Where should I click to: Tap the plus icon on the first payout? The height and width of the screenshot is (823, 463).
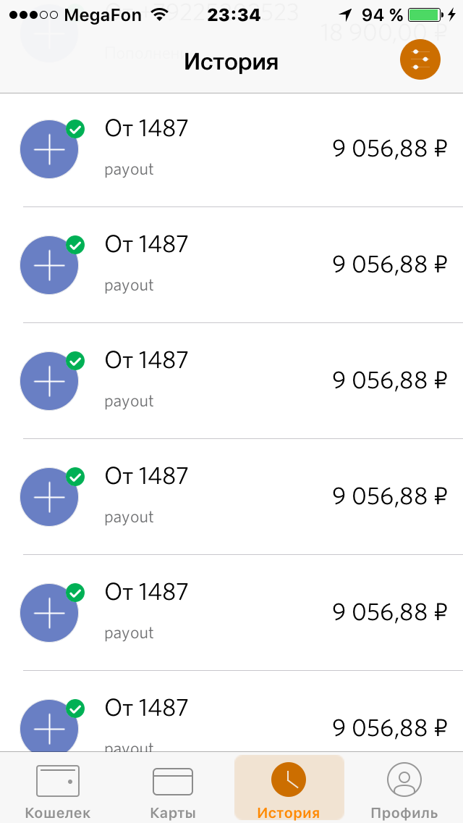pyautogui.click(x=49, y=149)
